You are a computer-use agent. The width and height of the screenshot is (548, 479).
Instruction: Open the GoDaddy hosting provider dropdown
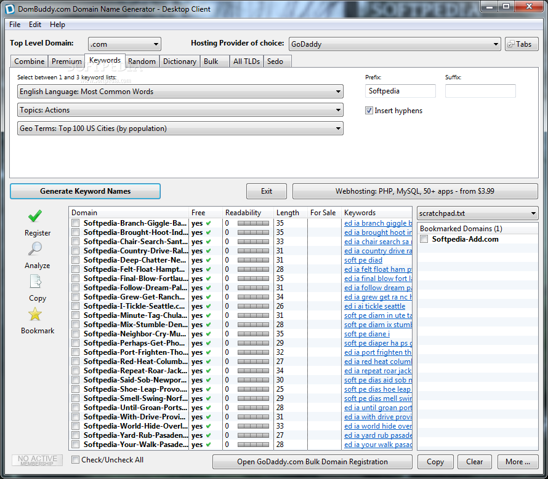(x=395, y=44)
